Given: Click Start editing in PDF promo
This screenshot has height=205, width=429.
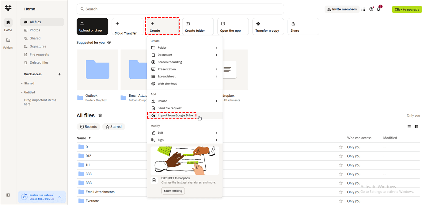Looking at the screenshot, I should point(173,191).
